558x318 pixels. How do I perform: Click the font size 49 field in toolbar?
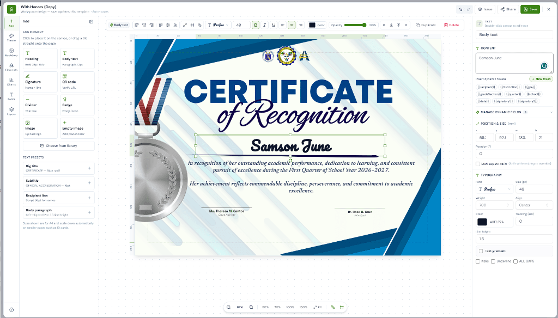[x=240, y=25]
